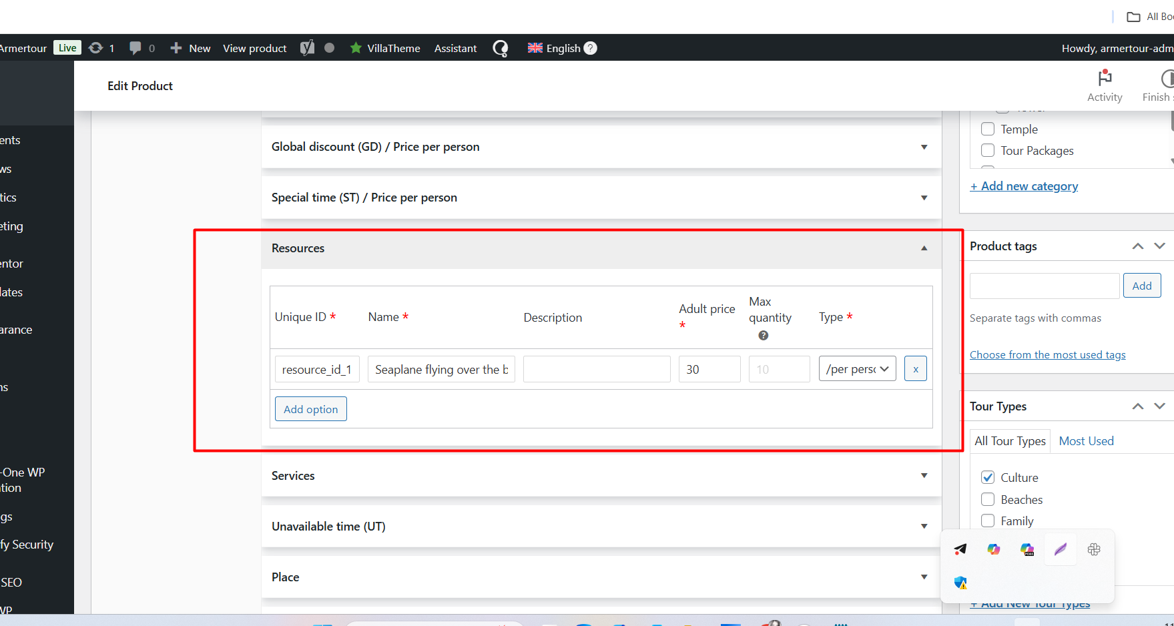Screen dimensions: 1174x626
Task: Tick the Temple category checkbox
Action: [988, 129]
